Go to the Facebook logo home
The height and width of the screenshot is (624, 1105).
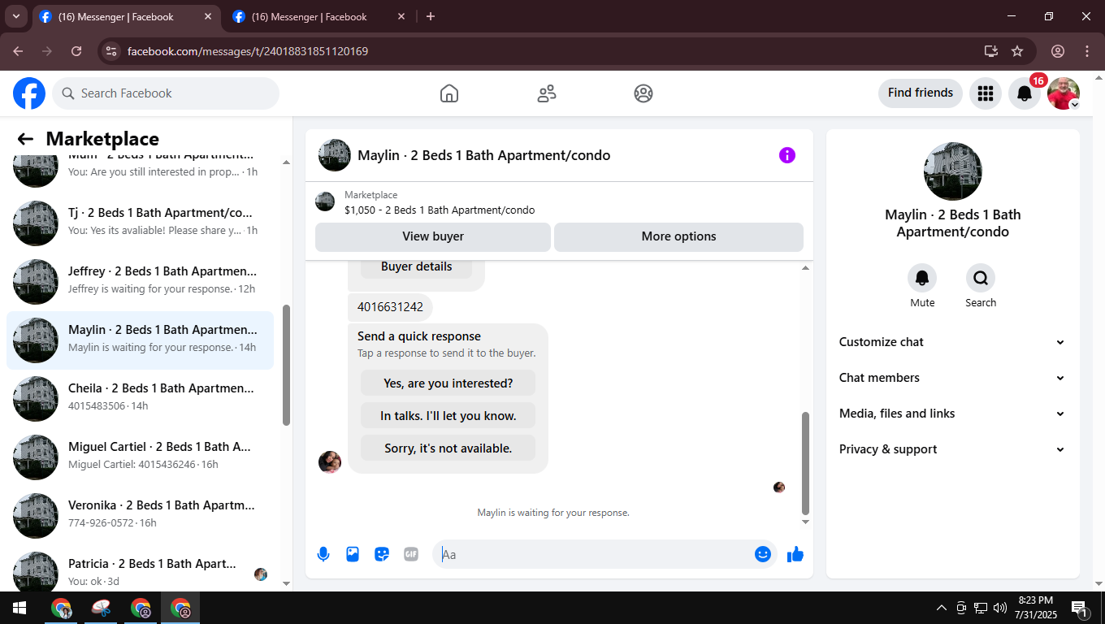(x=29, y=93)
